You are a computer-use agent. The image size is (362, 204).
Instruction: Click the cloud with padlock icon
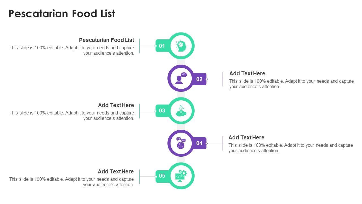click(181, 111)
